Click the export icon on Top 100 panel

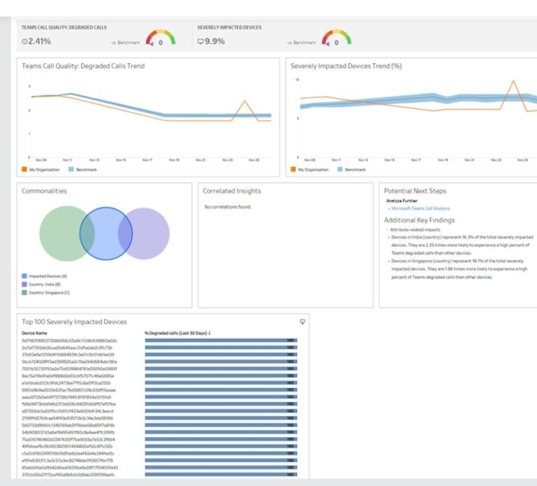pos(303,322)
